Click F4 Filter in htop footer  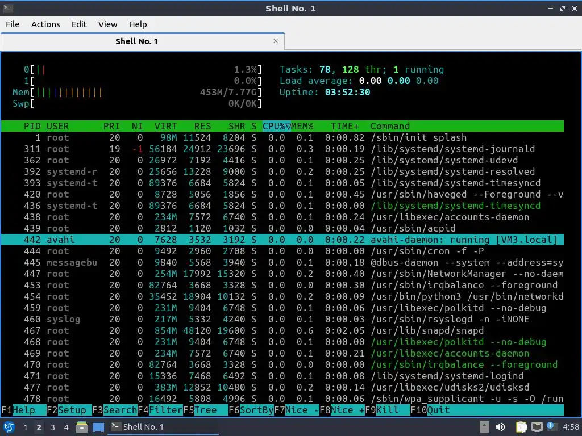click(160, 410)
